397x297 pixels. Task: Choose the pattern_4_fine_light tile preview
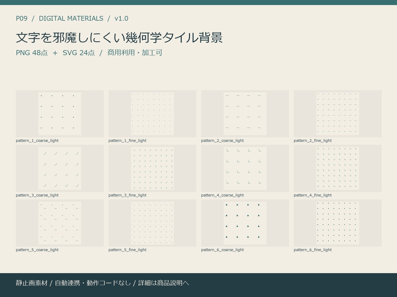[338, 168]
